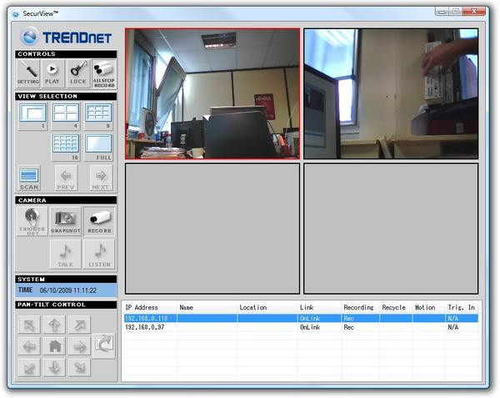The height and width of the screenshot is (398, 500).
Task: Select single camera view layout
Action: (32, 116)
